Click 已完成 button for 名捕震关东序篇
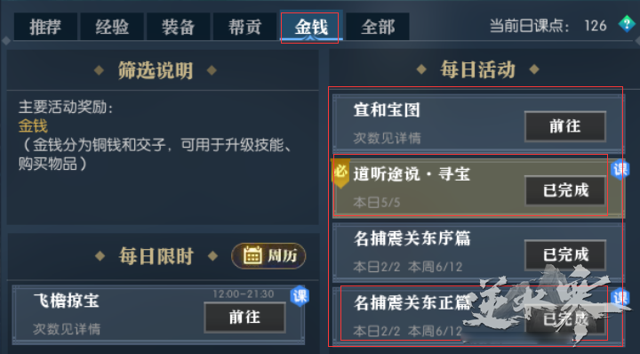This screenshot has height=354, width=640. pyautogui.click(x=565, y=254)
